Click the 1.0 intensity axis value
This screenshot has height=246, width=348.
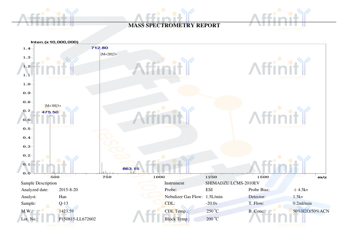click(x=26, y=84)
